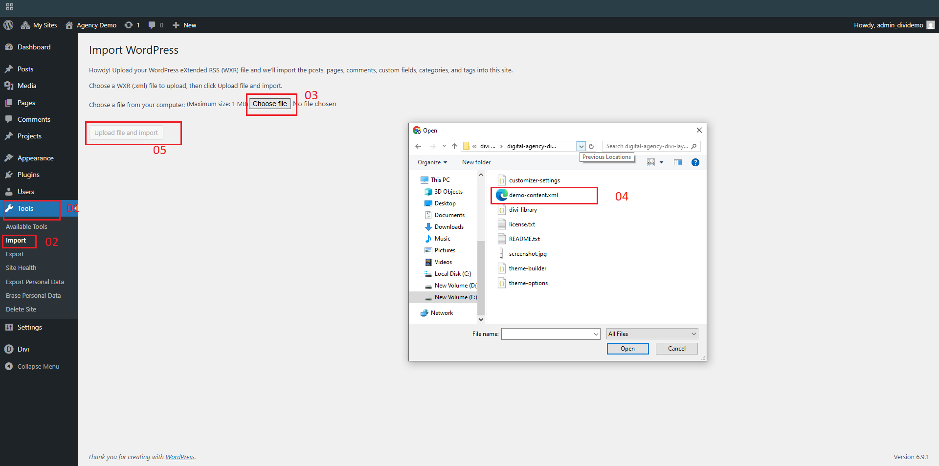The image size is (939, 466).
Task: Expand the Organize dropdown
Action: [x=432, y=162]
